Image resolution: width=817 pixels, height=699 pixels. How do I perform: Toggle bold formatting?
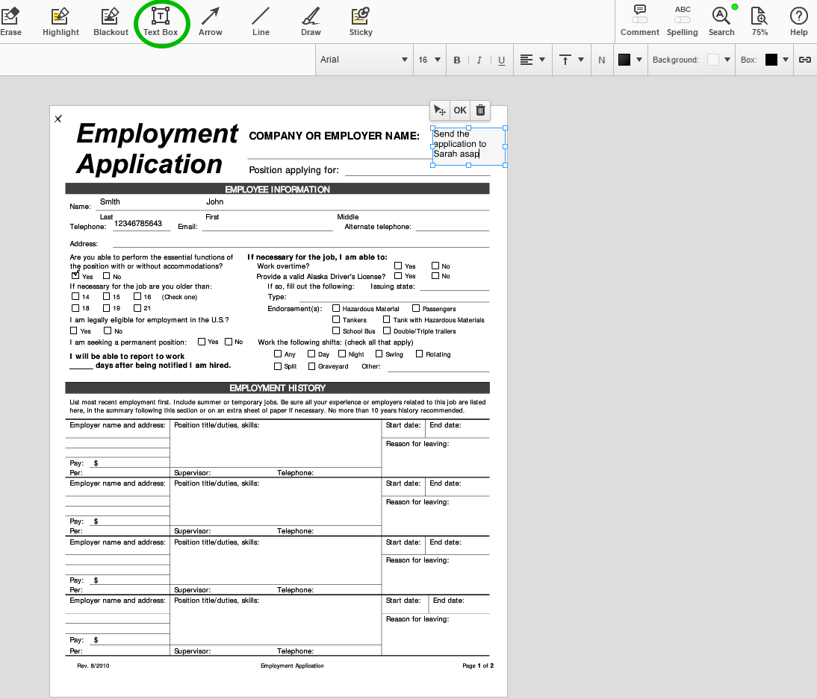click(457, 60)
